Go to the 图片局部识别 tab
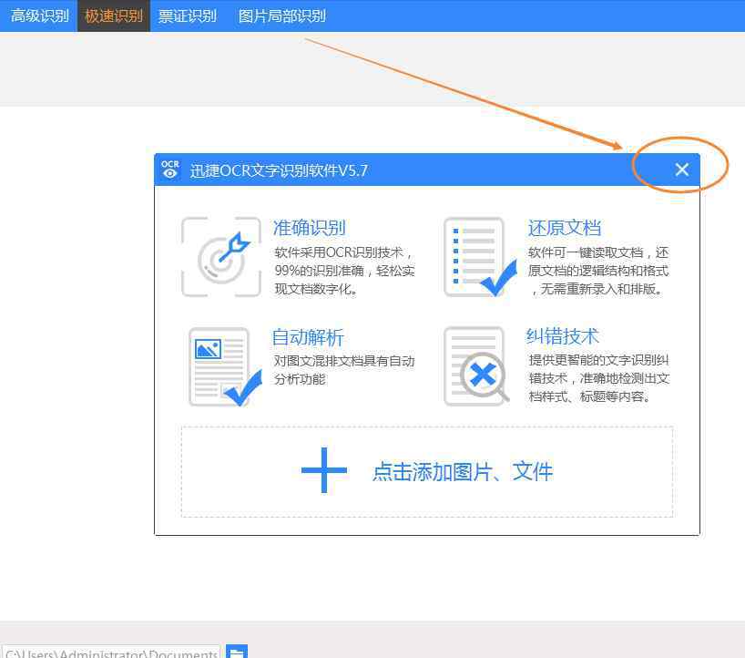 coord(281,15)
